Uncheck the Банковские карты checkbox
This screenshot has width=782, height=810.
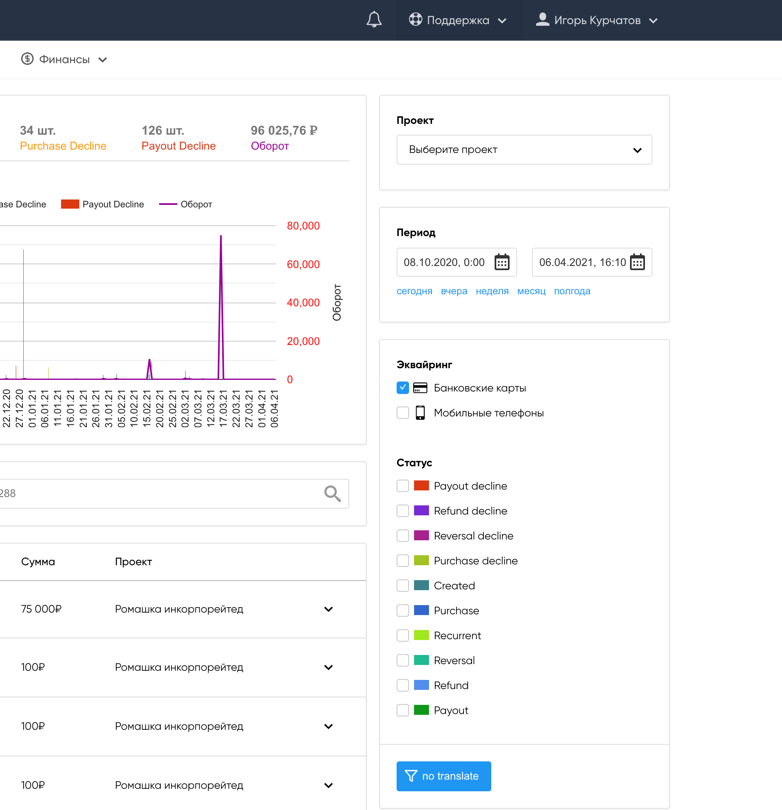pos(402,388)
